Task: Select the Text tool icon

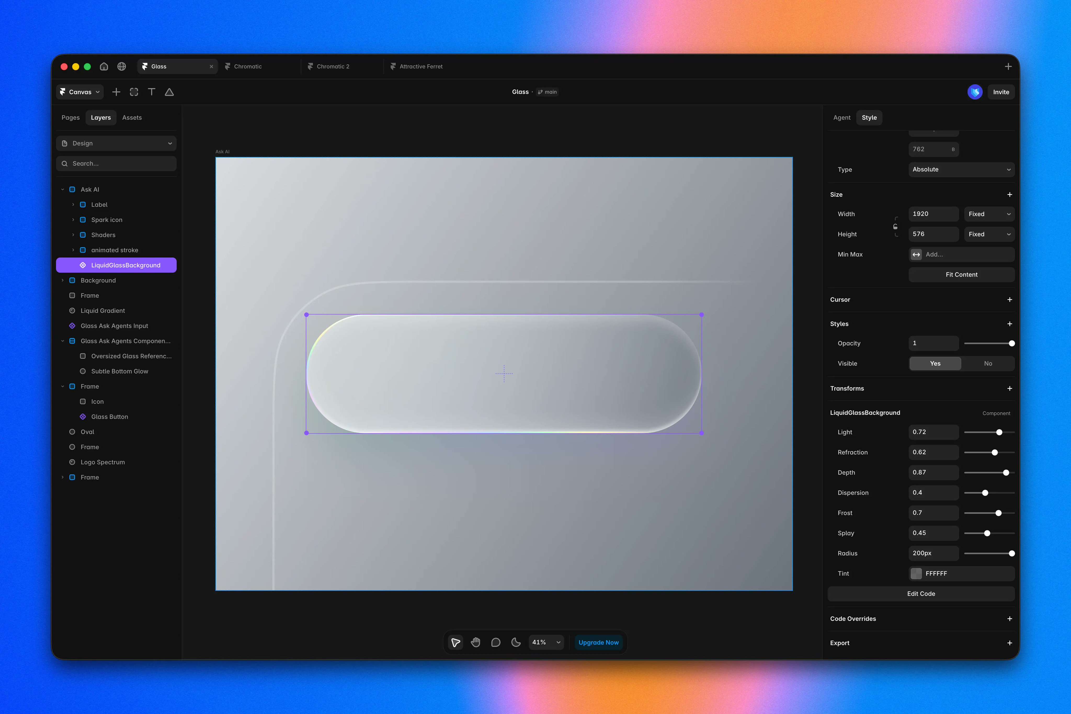Action: click(151, 92)
